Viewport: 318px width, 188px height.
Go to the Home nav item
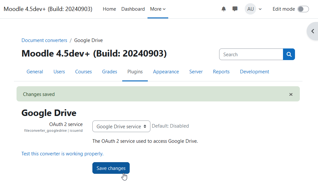109,9
